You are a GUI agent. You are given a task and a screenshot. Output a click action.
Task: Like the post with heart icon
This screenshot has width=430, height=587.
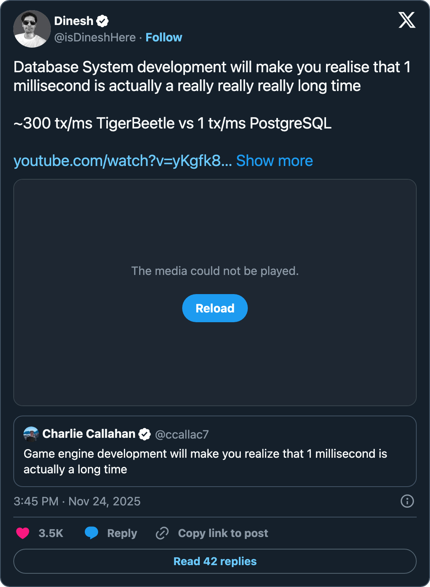23,533
